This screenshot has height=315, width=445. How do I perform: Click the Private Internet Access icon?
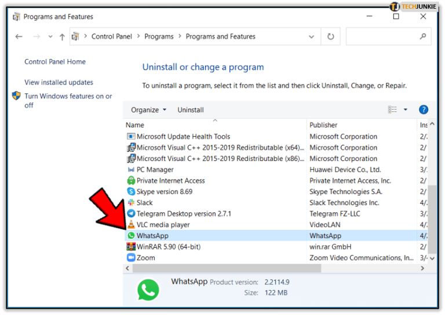pos(131,181)
